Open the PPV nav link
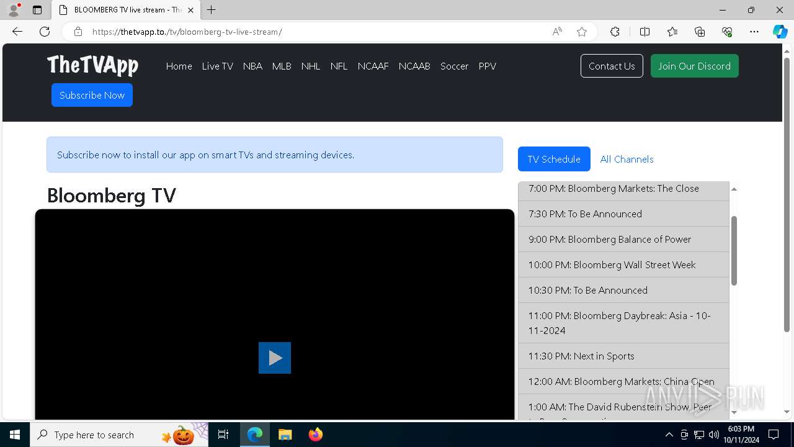Image resolution: width=794 pixels, height=447 pixels. [x=488, y=66]
